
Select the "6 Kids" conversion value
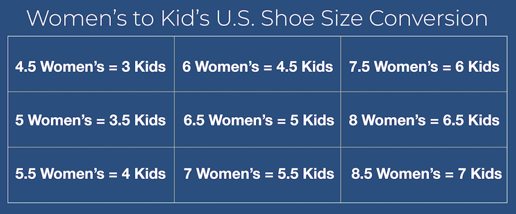pyautogui.click(x=478, y=67)
